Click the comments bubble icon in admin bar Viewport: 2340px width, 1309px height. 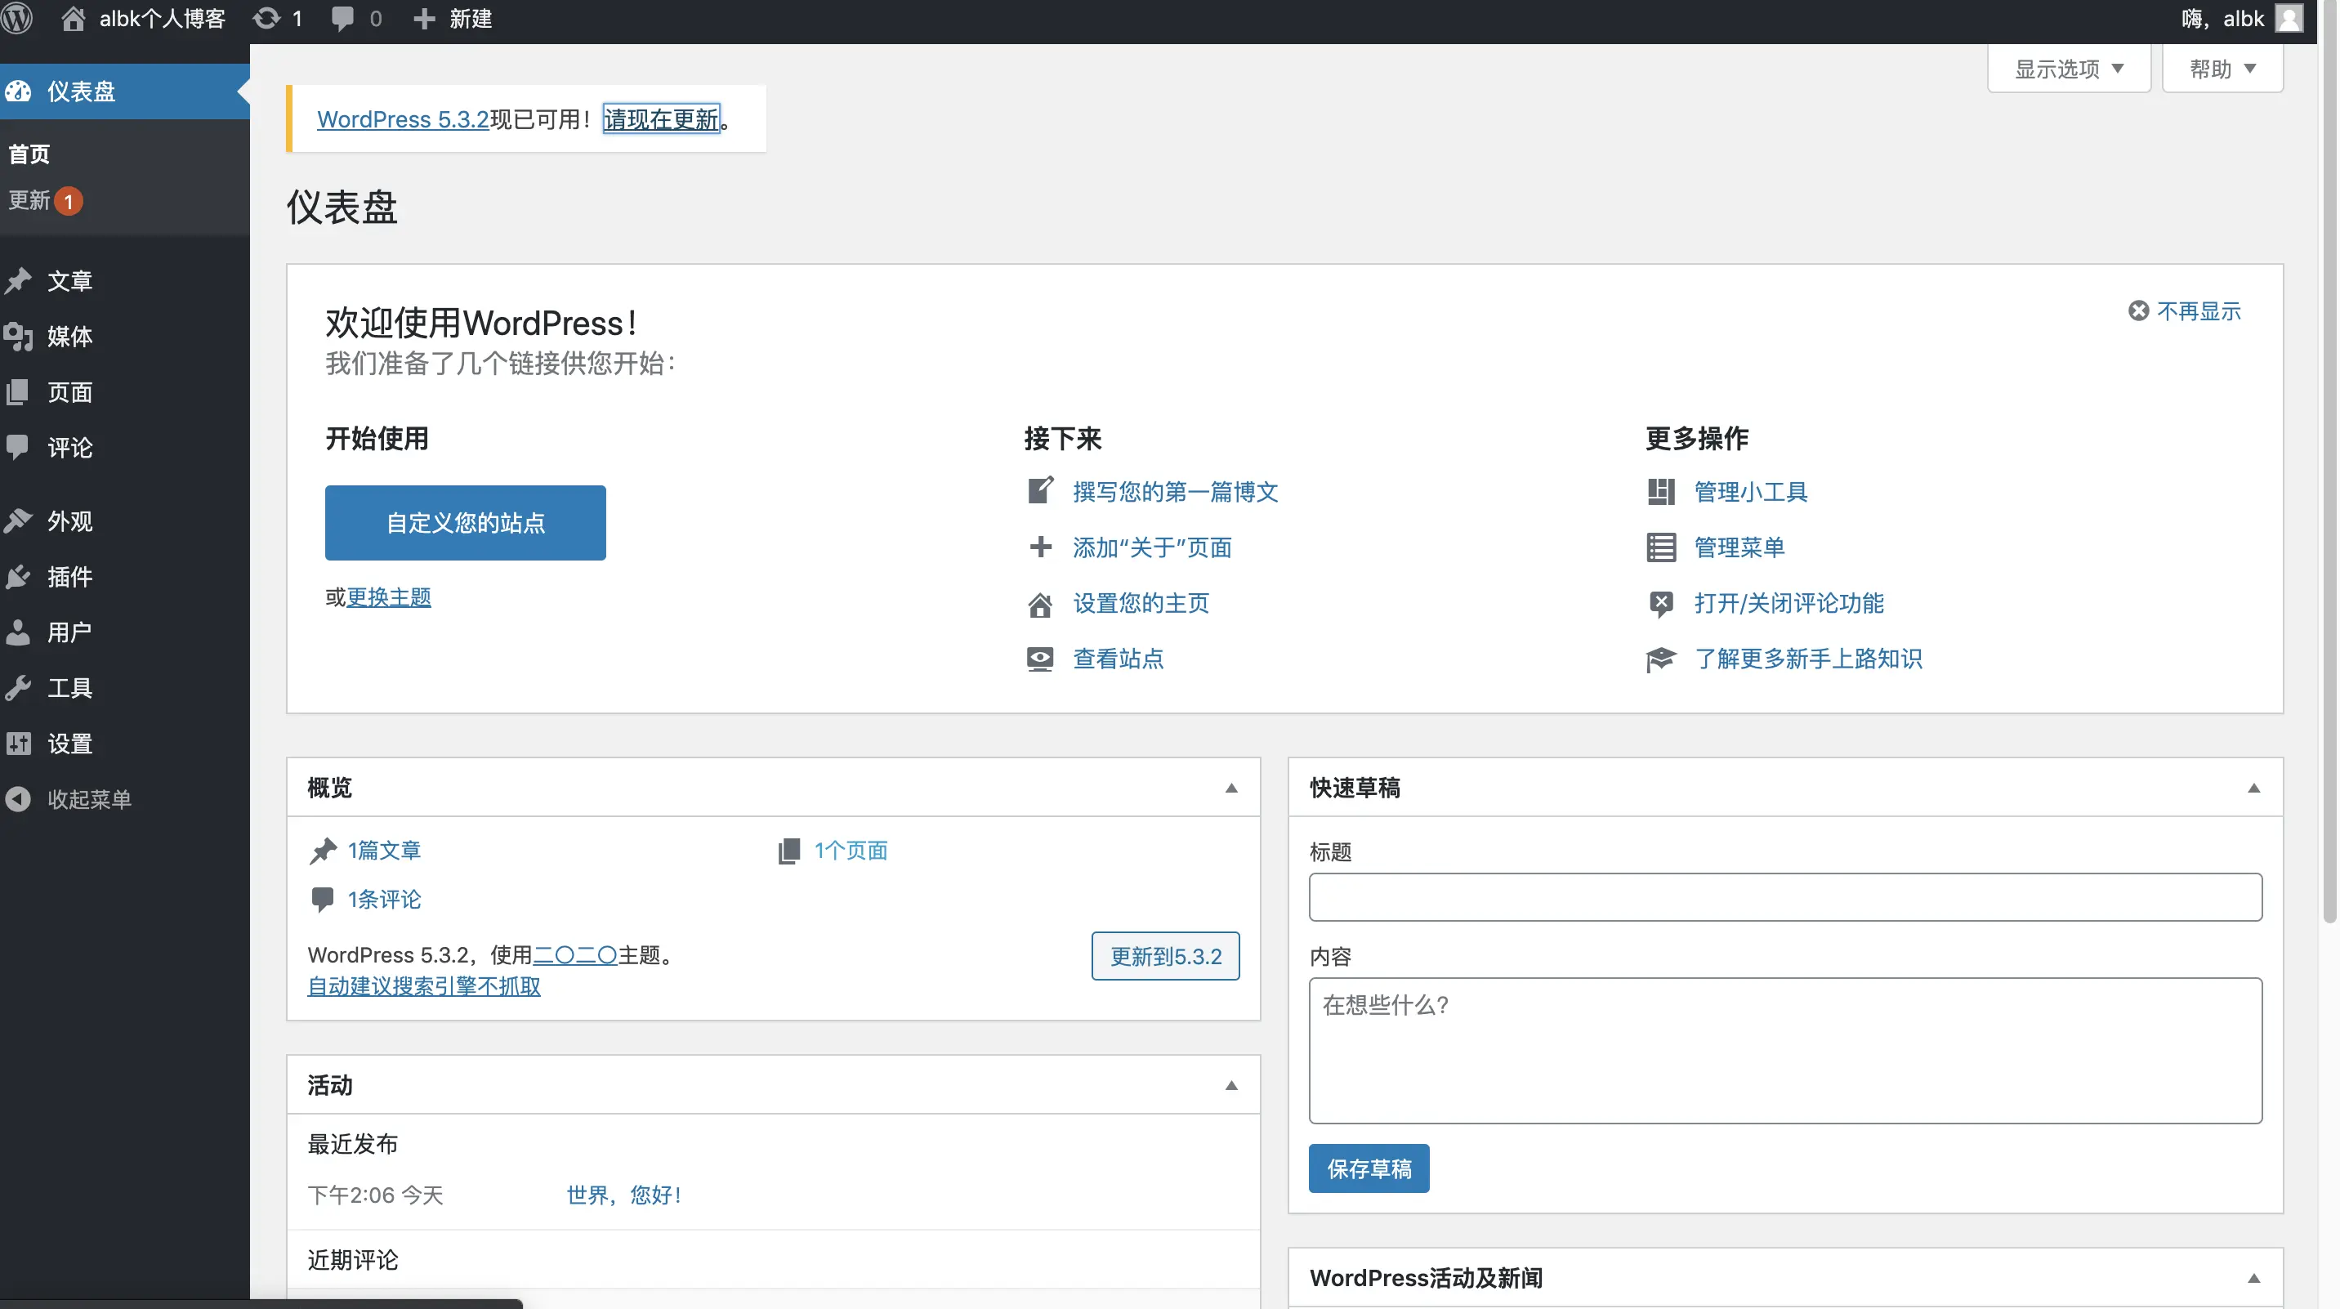[343, 19]
